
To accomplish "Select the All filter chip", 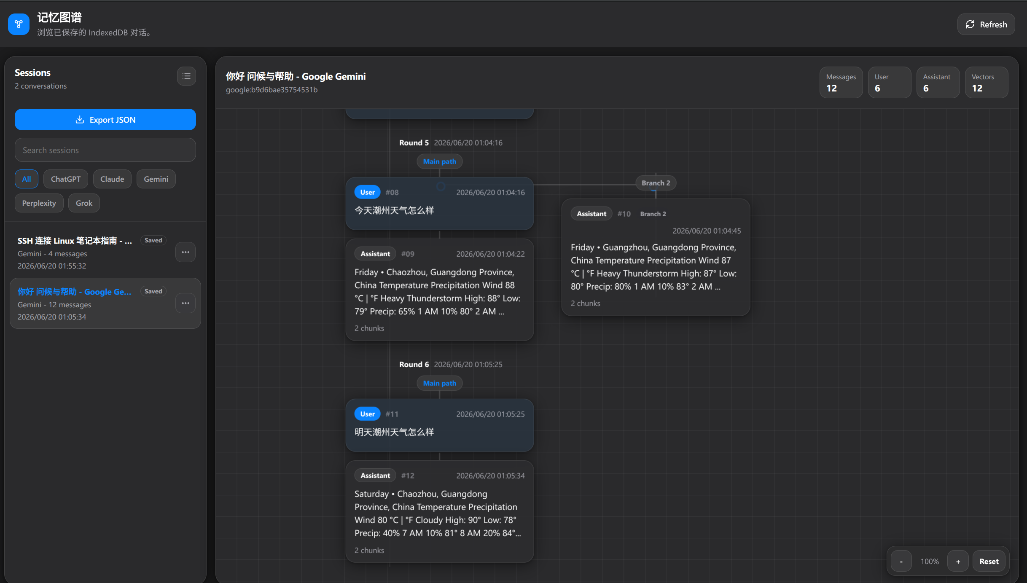I will (27, 179).
